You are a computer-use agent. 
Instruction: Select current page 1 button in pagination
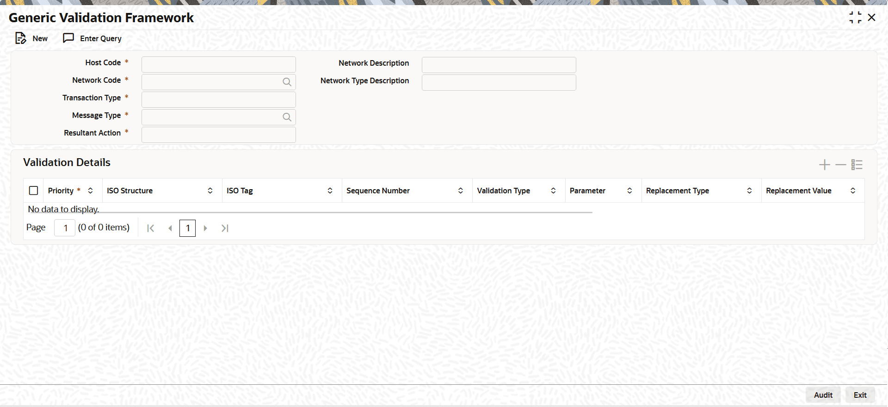coord(187,228)
